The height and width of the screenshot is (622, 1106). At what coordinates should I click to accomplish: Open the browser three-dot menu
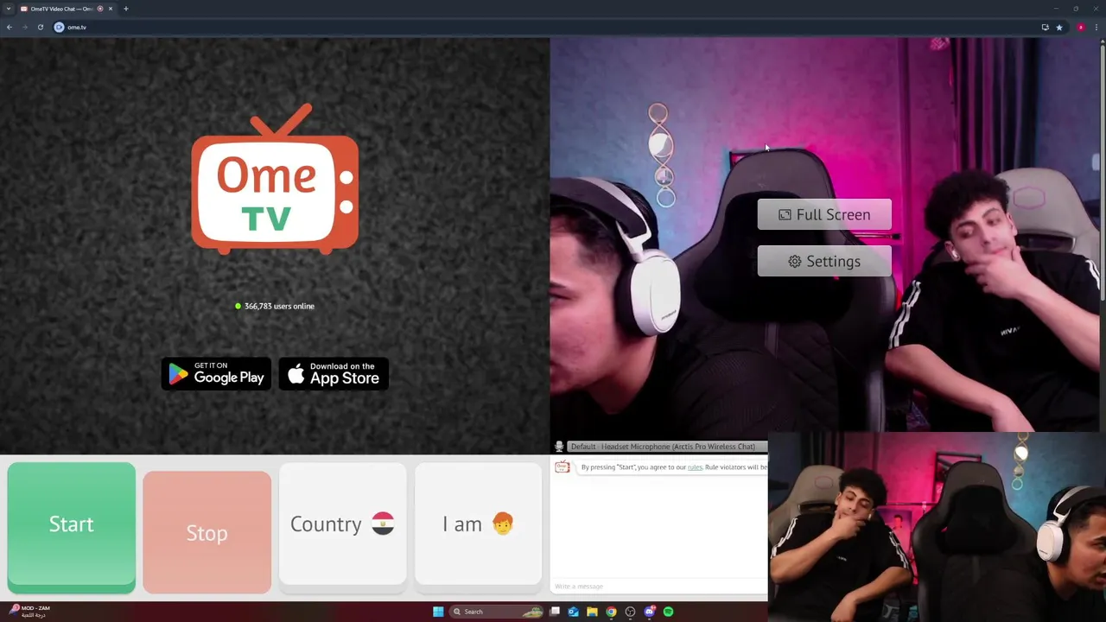click(1096, 27)
